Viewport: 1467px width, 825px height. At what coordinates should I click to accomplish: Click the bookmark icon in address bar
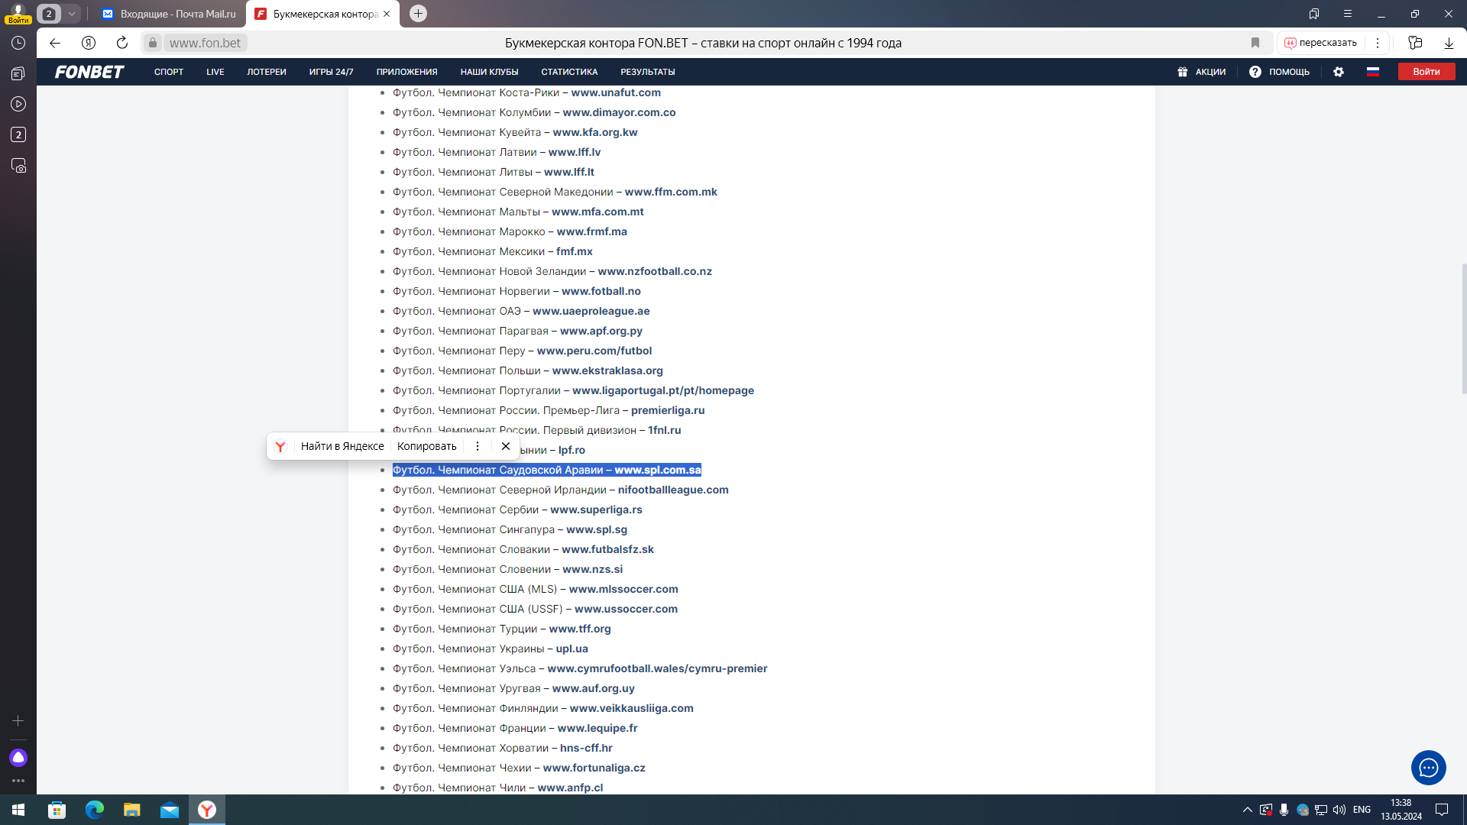(x=1255, y=43)
